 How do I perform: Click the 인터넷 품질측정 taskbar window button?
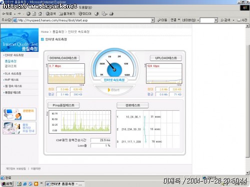coord(65,184)
